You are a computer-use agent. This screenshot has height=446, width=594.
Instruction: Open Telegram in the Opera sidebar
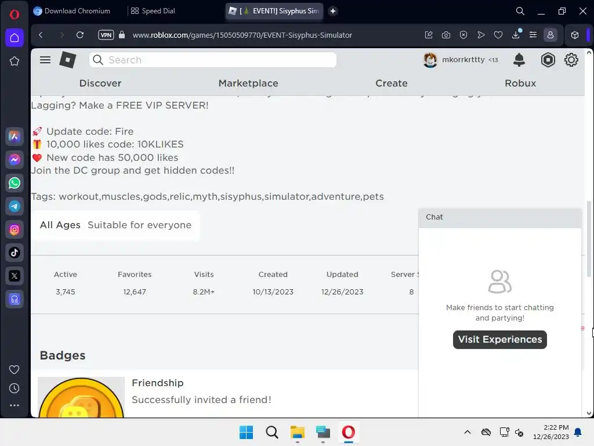[15, 206]
